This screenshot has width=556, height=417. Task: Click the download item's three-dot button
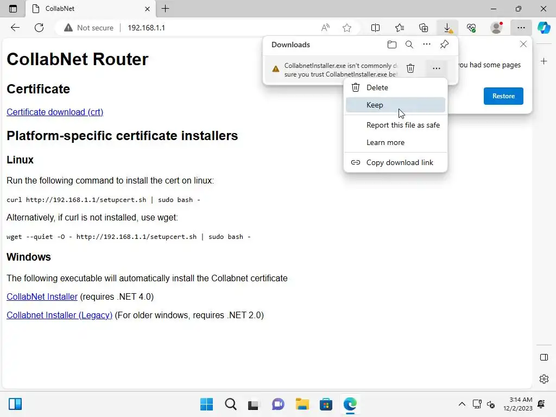click(x=437, y=68)
